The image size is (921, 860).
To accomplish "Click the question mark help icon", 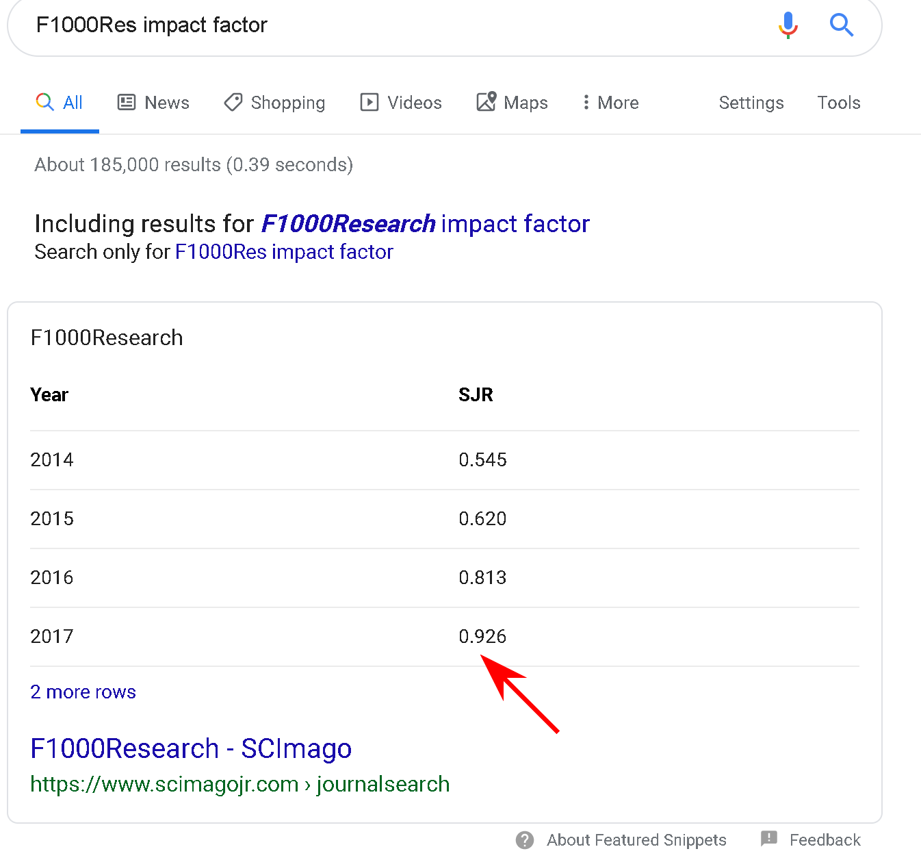I will tap(525, 840).
